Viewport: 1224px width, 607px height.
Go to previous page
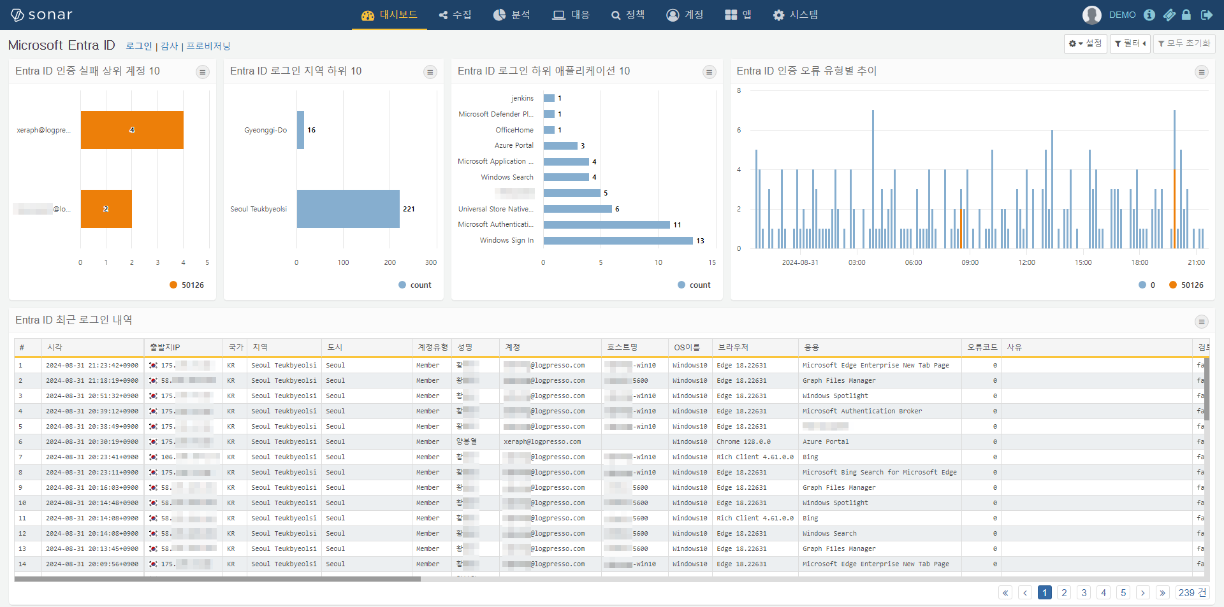point(1025,593)
